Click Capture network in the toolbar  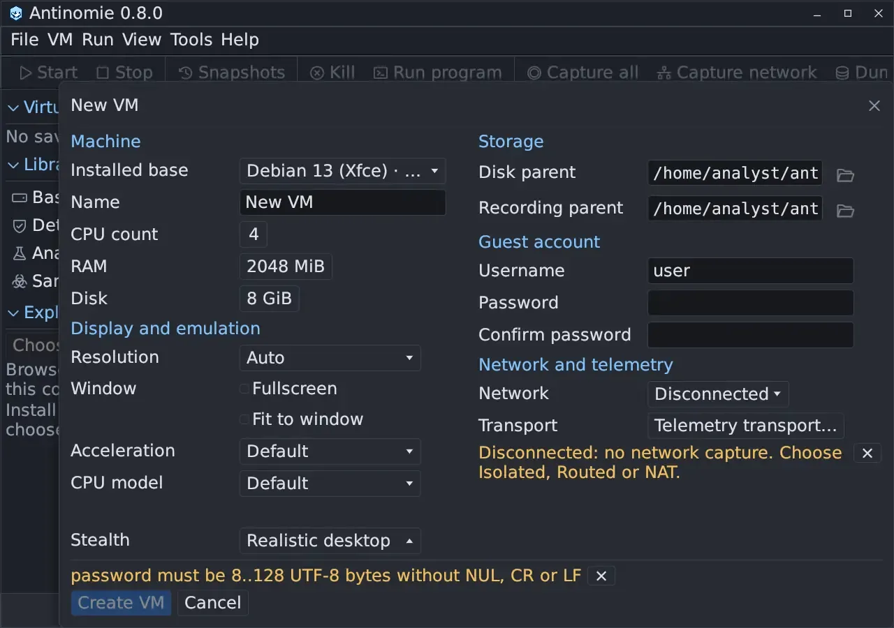point(737,73)
